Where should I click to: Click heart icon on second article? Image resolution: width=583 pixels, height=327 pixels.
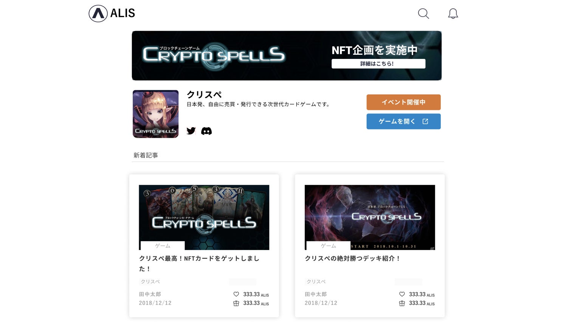coord(402,294)
